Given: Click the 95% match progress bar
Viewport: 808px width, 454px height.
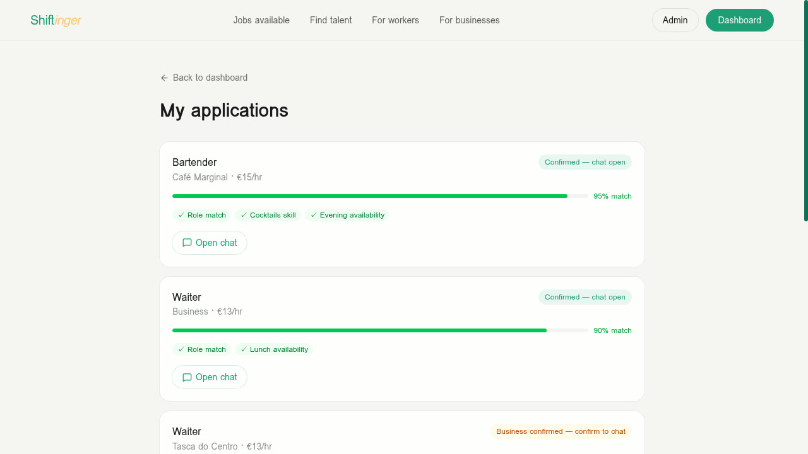Looking at the screenshot, I should pyautogui.click(x=380, y=196).
